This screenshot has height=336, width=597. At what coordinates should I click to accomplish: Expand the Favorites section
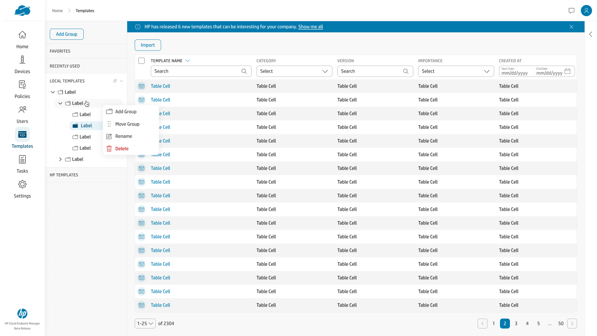click(86, 51)
